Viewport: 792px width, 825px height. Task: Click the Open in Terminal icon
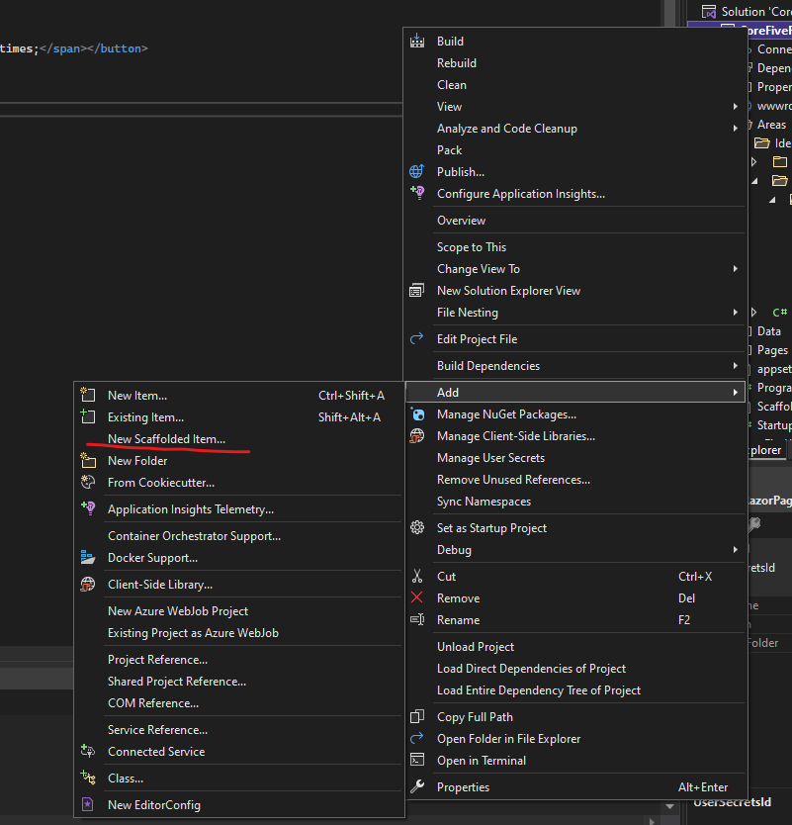pos(417,760)
